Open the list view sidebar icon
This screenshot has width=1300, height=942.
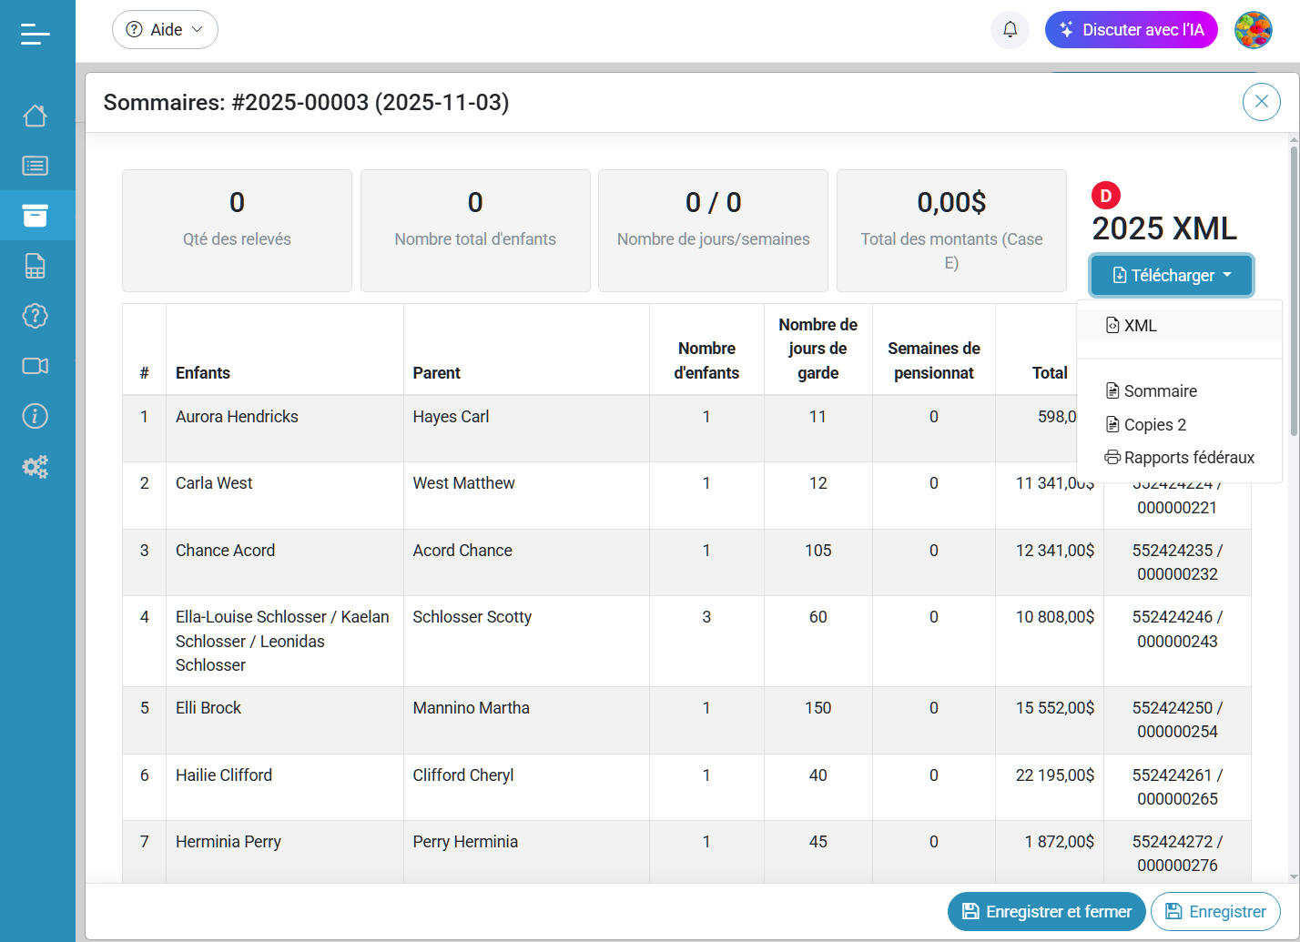pos(35,166)
